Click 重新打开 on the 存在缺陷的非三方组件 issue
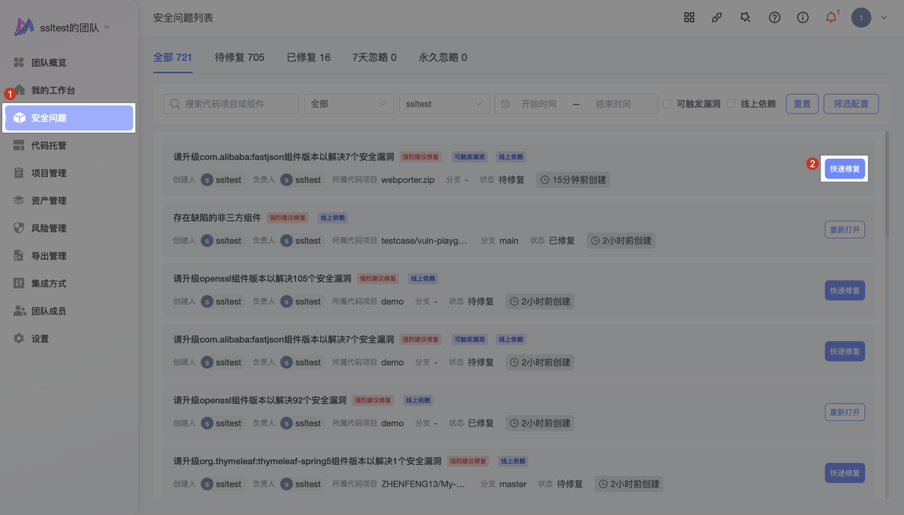 (x=845, y=230)
